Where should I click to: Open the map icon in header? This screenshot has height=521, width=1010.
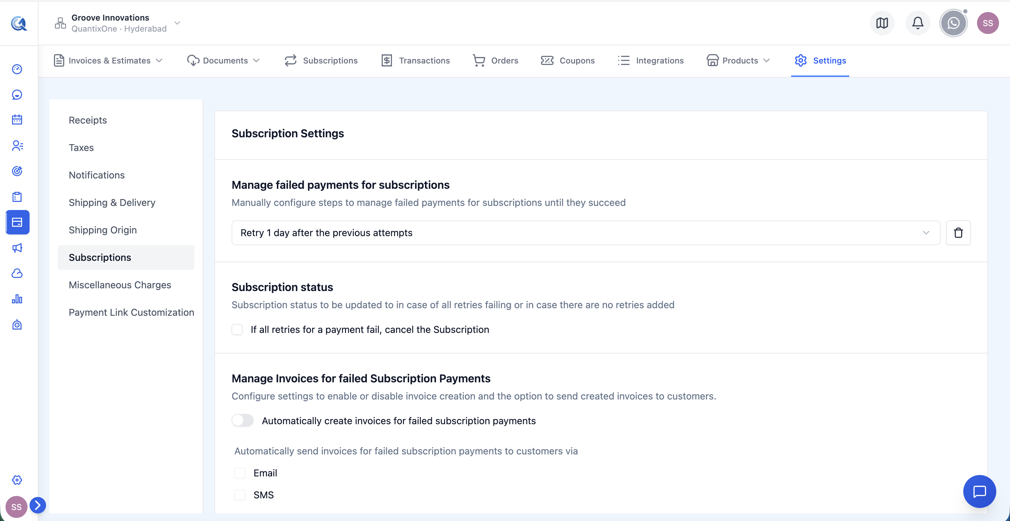coord(882,23)
